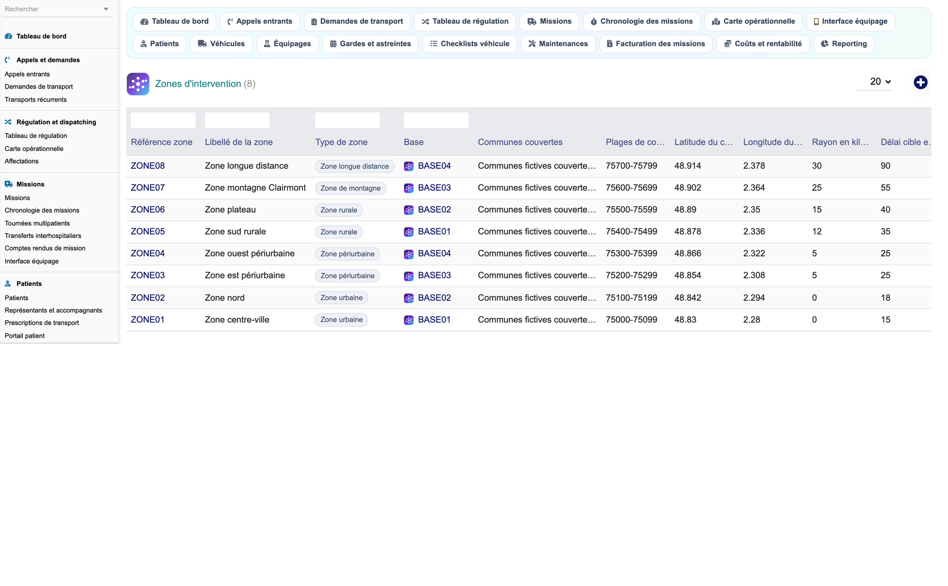Select the Facturation des missions tab

(x=656, y=44)
